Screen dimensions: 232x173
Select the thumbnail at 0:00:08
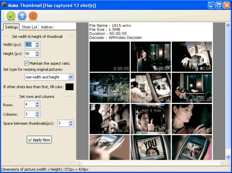(192, 57)
